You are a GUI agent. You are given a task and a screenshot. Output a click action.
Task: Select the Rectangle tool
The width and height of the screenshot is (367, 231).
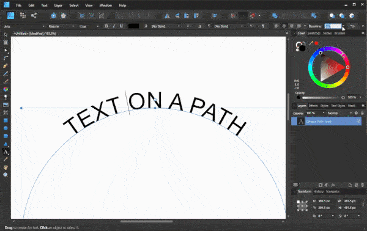click(x=6, y=120)
